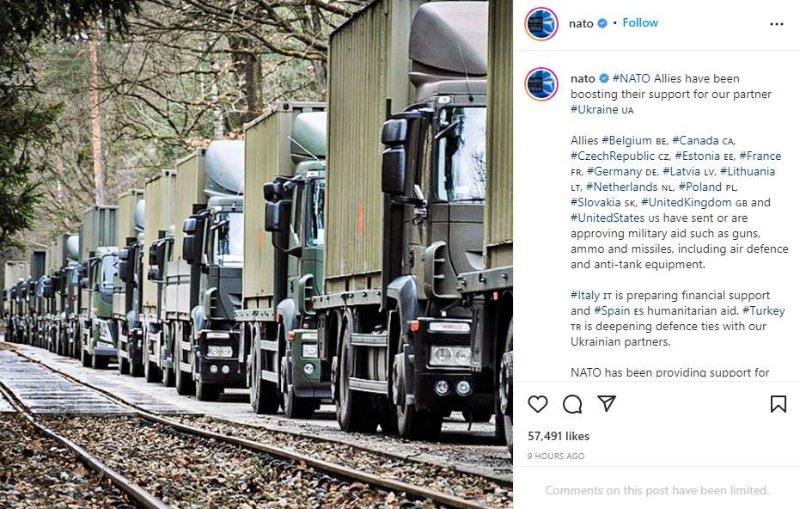Save post with the bookmark icon
Image resolution: width=800 pixels, height=509 pixels.
tap(778, 404)
